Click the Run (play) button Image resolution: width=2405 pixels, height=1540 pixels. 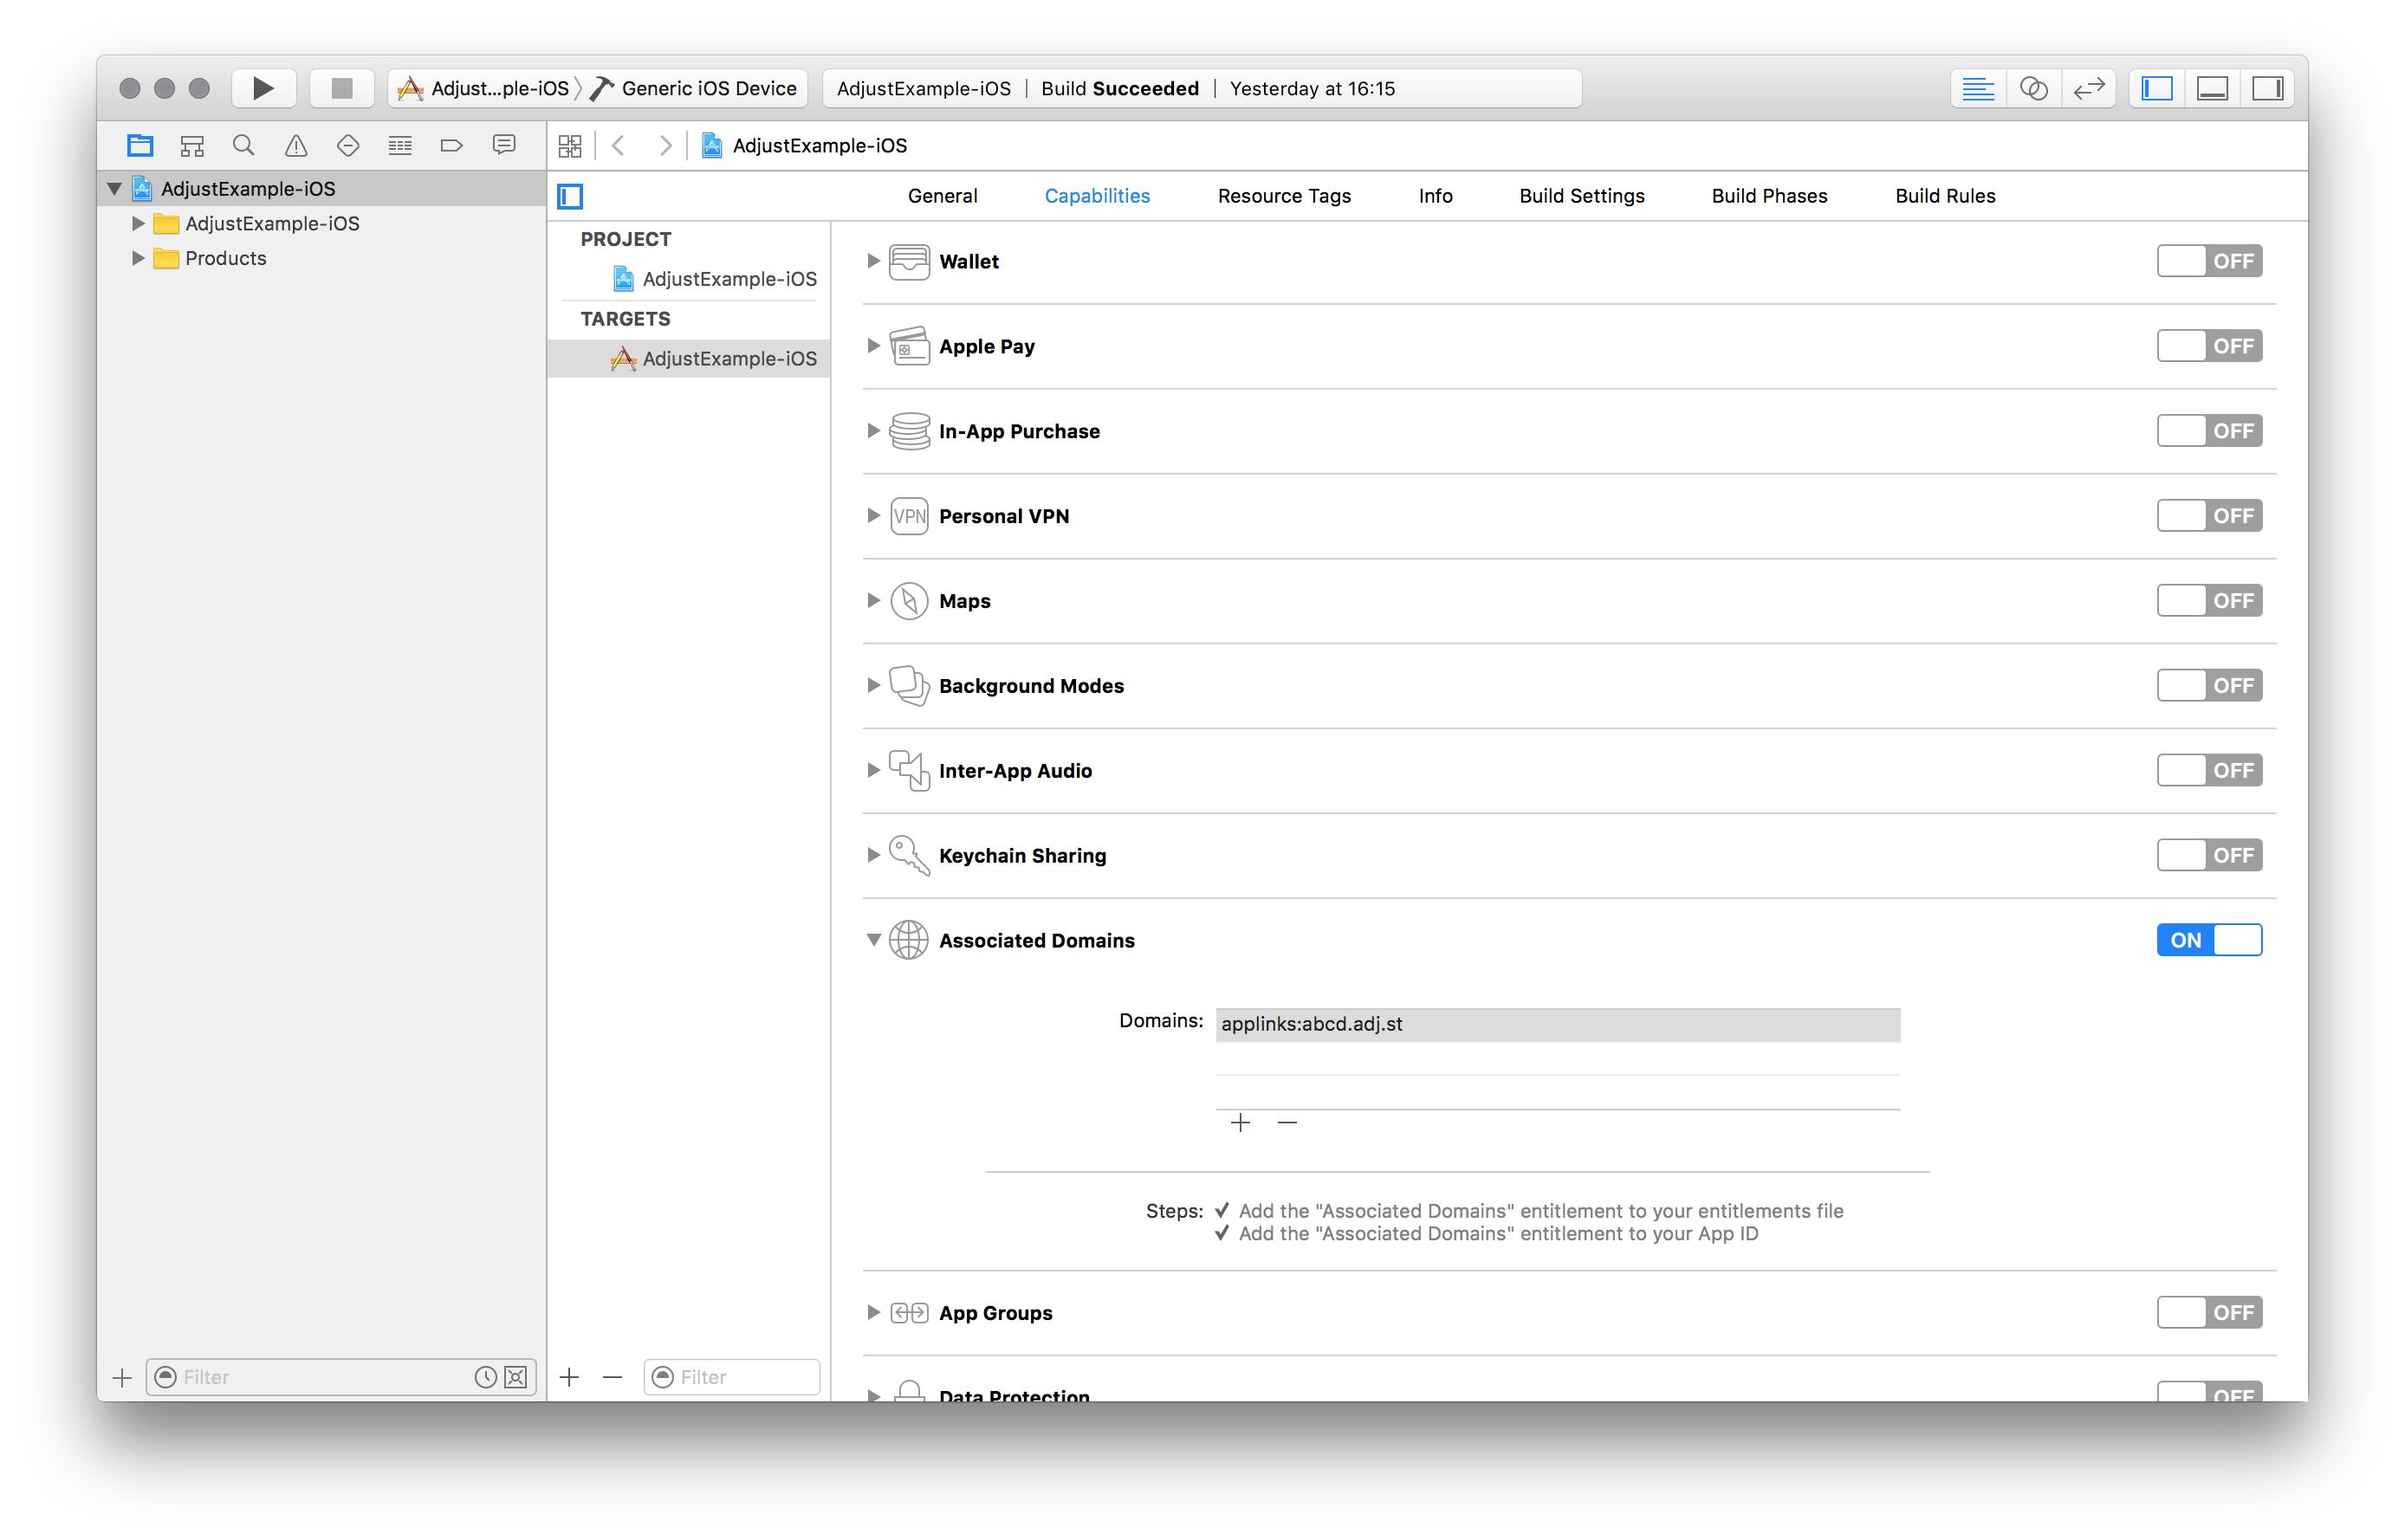(263, 88)
